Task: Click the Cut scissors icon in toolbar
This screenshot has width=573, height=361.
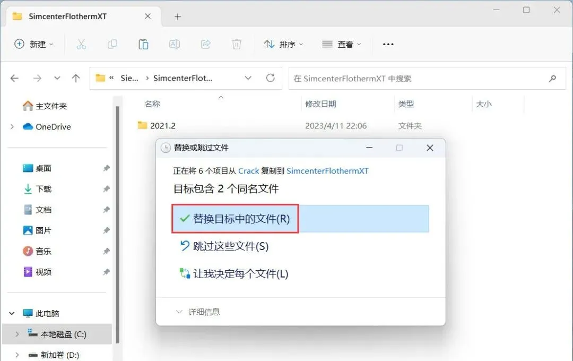Action: tap(81, 44)
